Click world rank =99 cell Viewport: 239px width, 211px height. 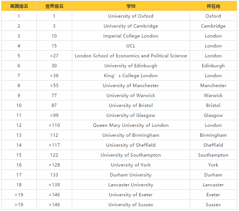click(x=54, y=115)
